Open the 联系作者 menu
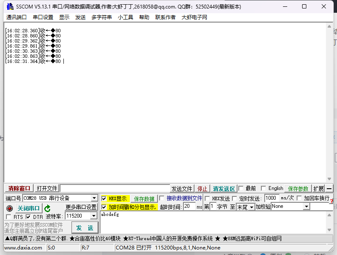Image resolution: width=337 pixels, height=255 pixels. pyautogui.click(x=165, y=17)
